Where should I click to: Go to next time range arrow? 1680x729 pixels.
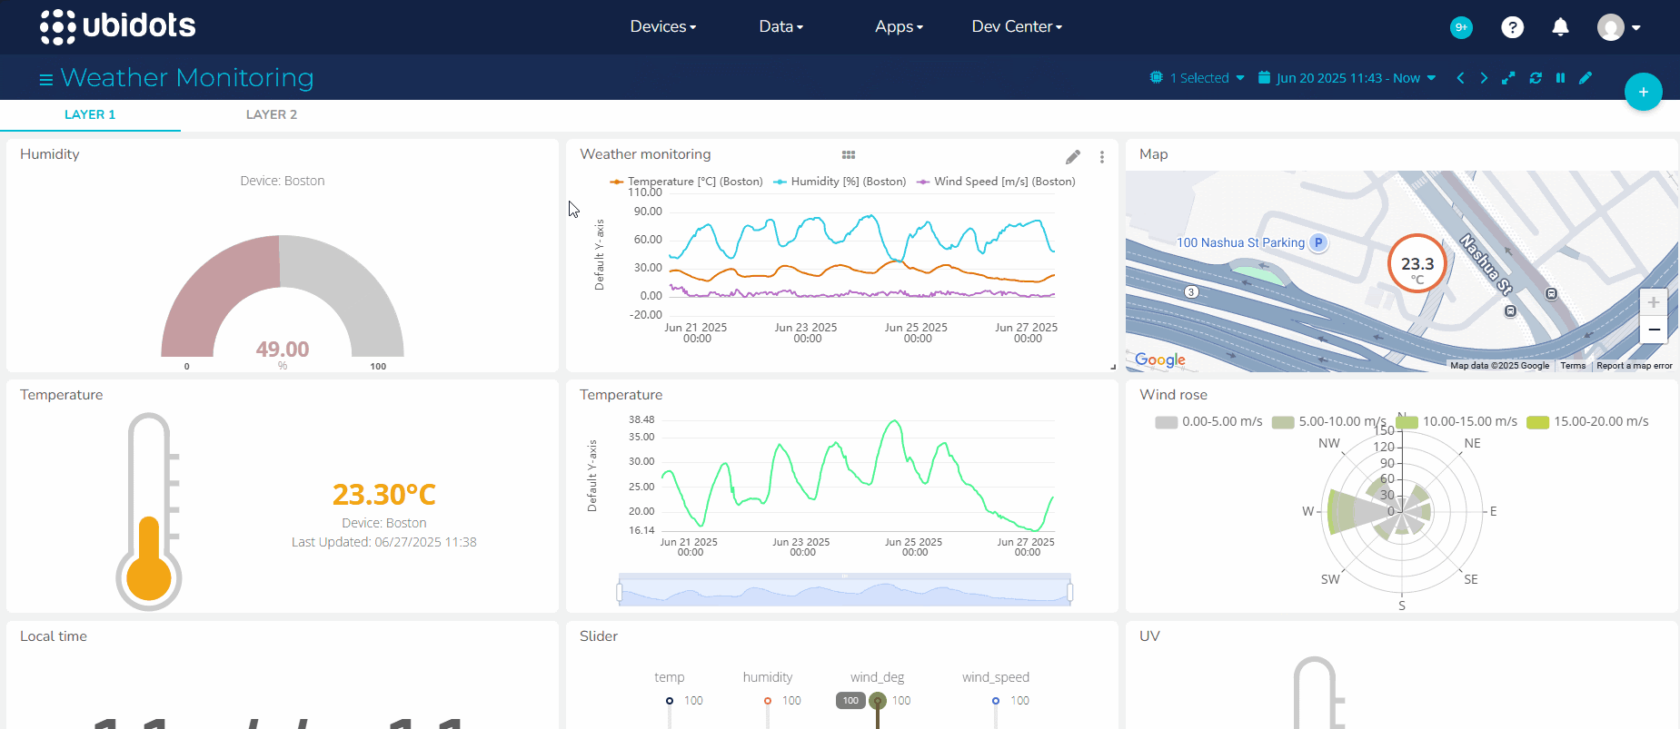pyautogui.click(x=1484, y=78)
